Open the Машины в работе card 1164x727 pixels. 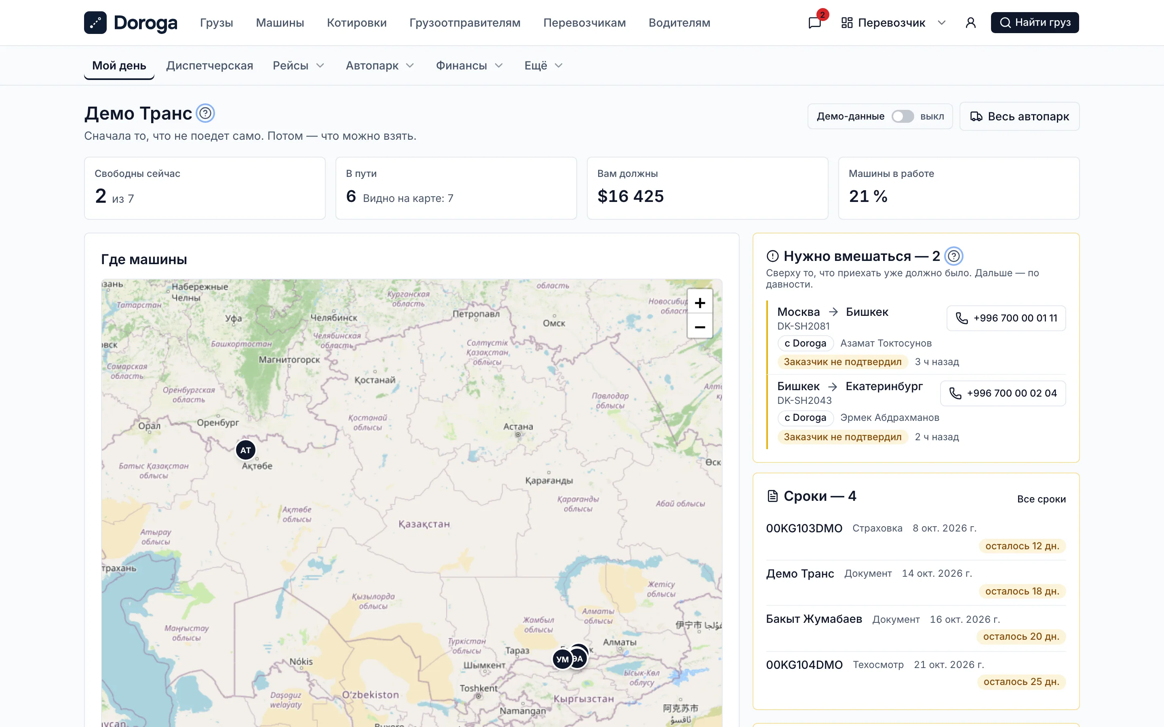[959, 188]
